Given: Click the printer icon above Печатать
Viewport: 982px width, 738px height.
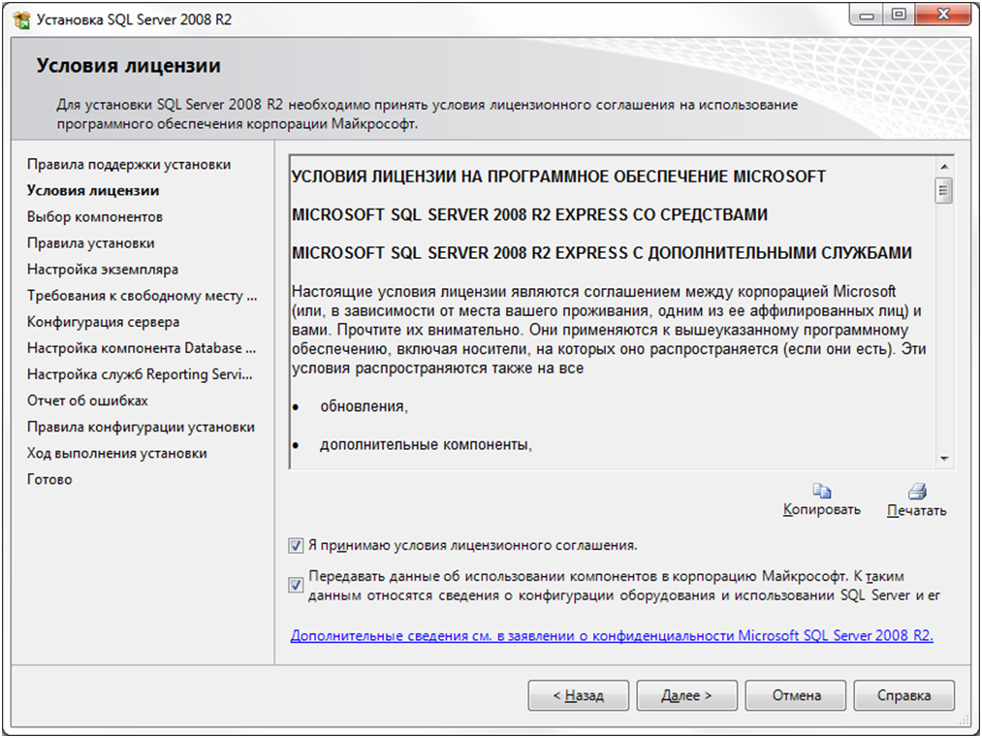Looking at the screenshot, I should coord(917,491).
